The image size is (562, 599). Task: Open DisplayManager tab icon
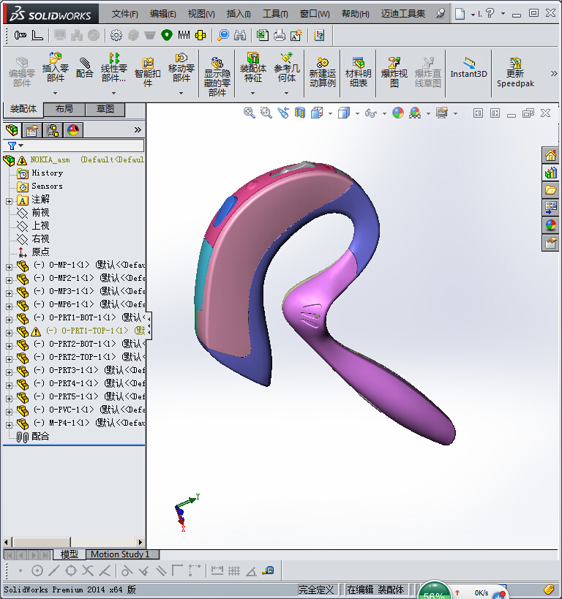click(73, 130)
